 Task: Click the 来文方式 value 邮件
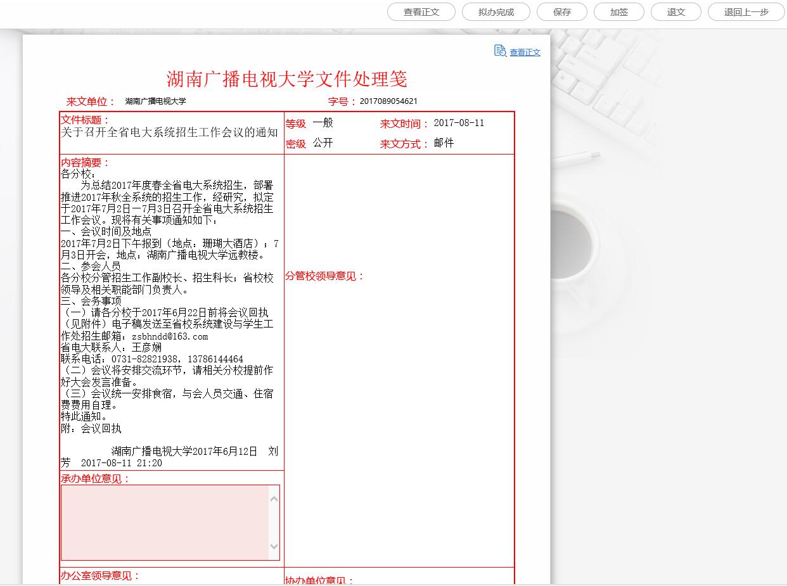444,143
